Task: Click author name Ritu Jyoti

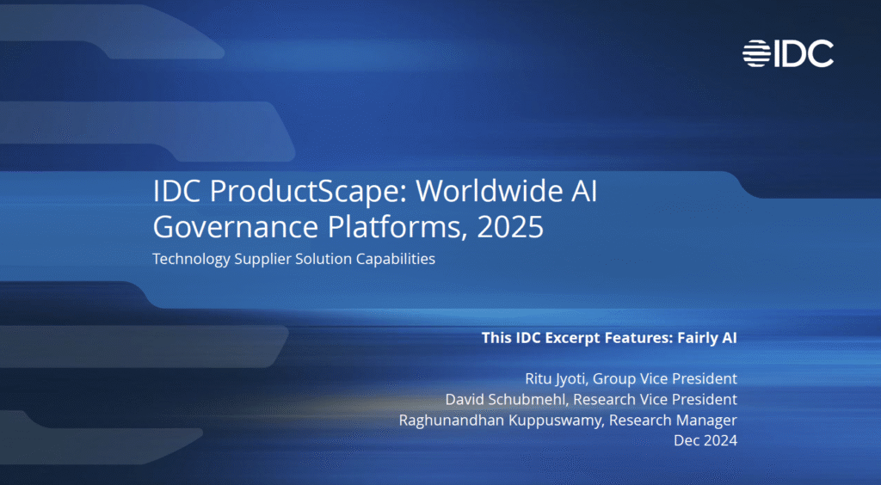Action: click(x=557, y=378)
